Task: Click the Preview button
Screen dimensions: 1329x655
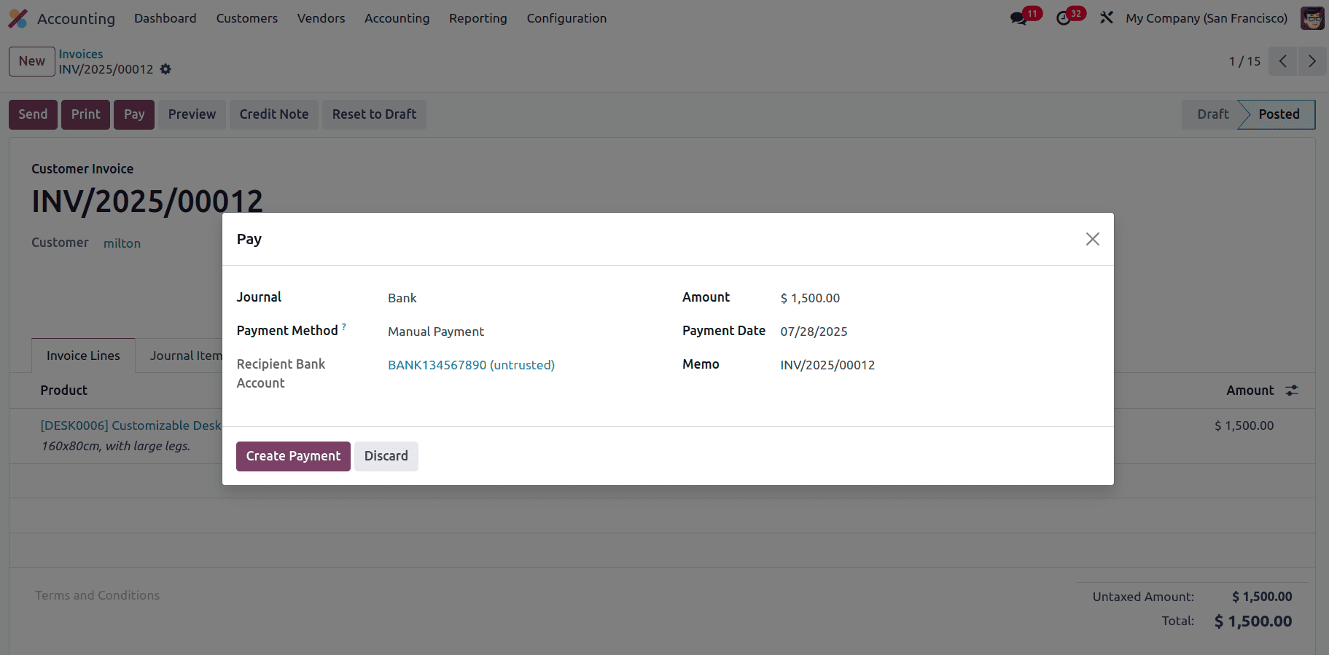Action: click(x=192, y=114)
